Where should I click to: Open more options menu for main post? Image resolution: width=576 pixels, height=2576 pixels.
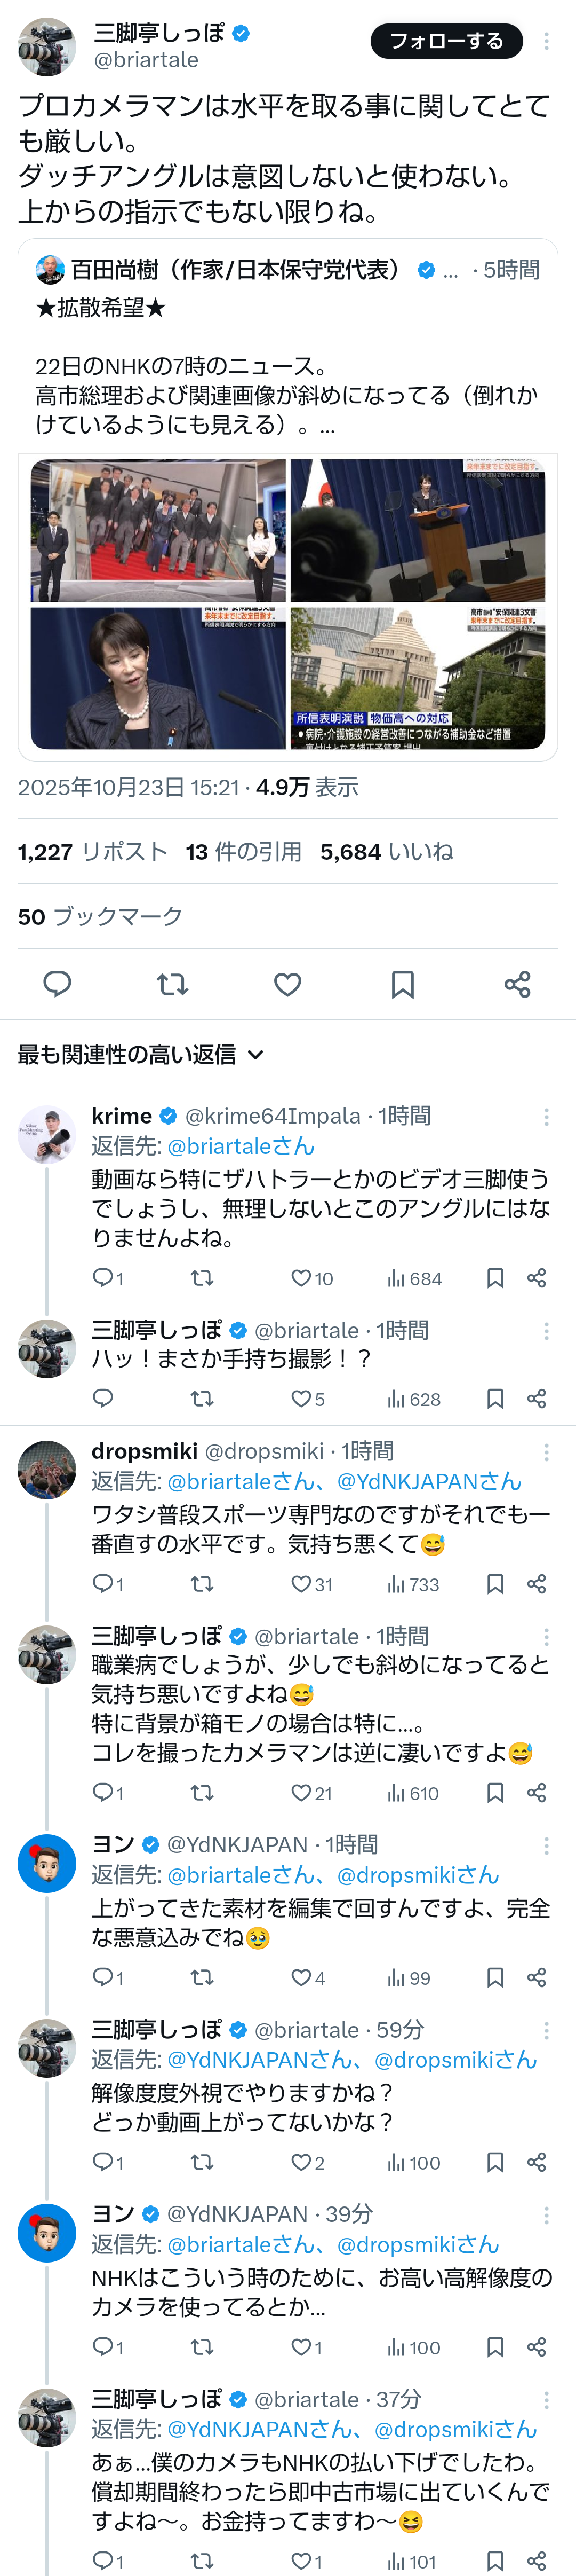tap(546, 41)
